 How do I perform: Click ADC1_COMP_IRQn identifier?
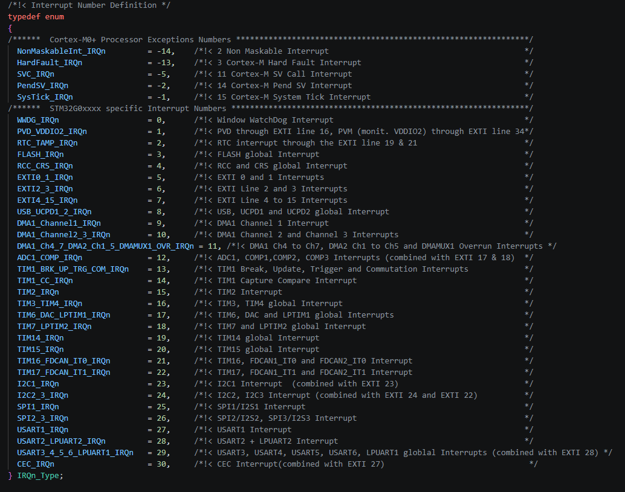tap(50, 258)
